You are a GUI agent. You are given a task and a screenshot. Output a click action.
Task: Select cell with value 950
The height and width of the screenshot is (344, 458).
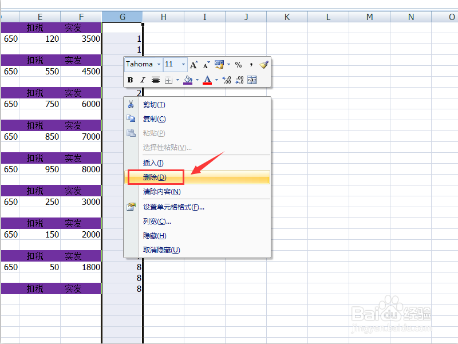(40, 169)
